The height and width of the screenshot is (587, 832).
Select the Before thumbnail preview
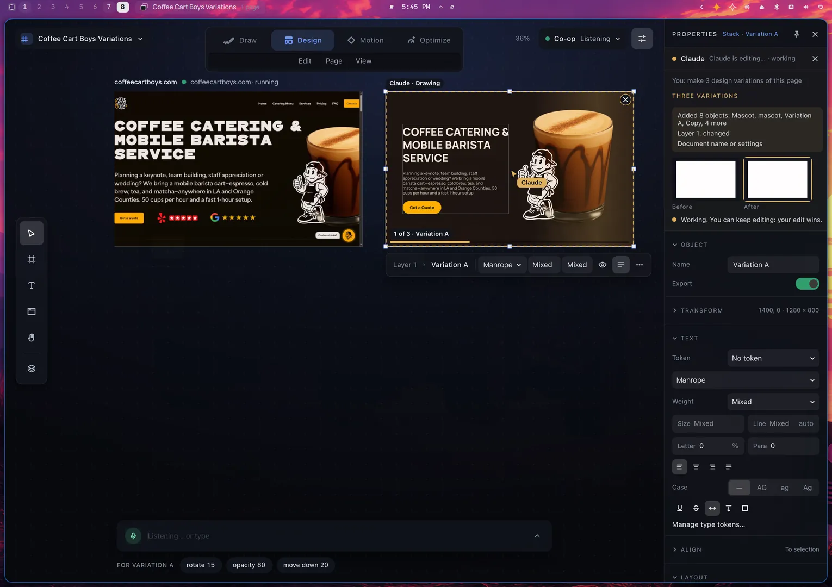(706, 179)
